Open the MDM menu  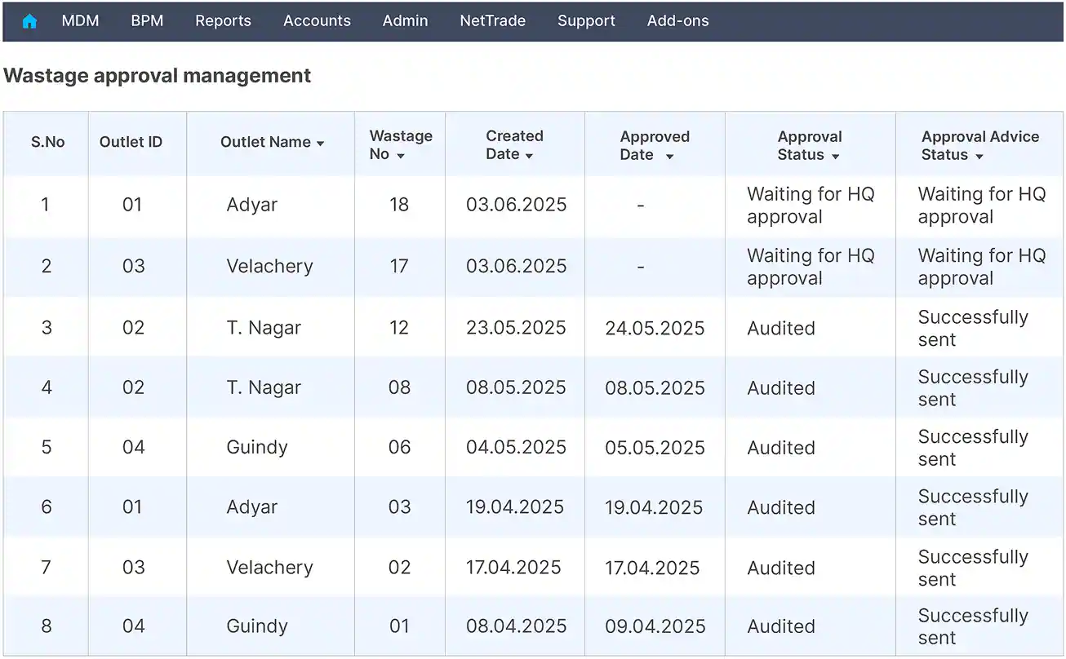80,20
